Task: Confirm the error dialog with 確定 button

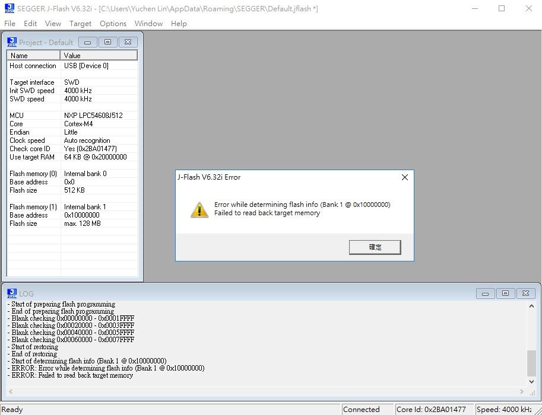Action: pos(375,247)
